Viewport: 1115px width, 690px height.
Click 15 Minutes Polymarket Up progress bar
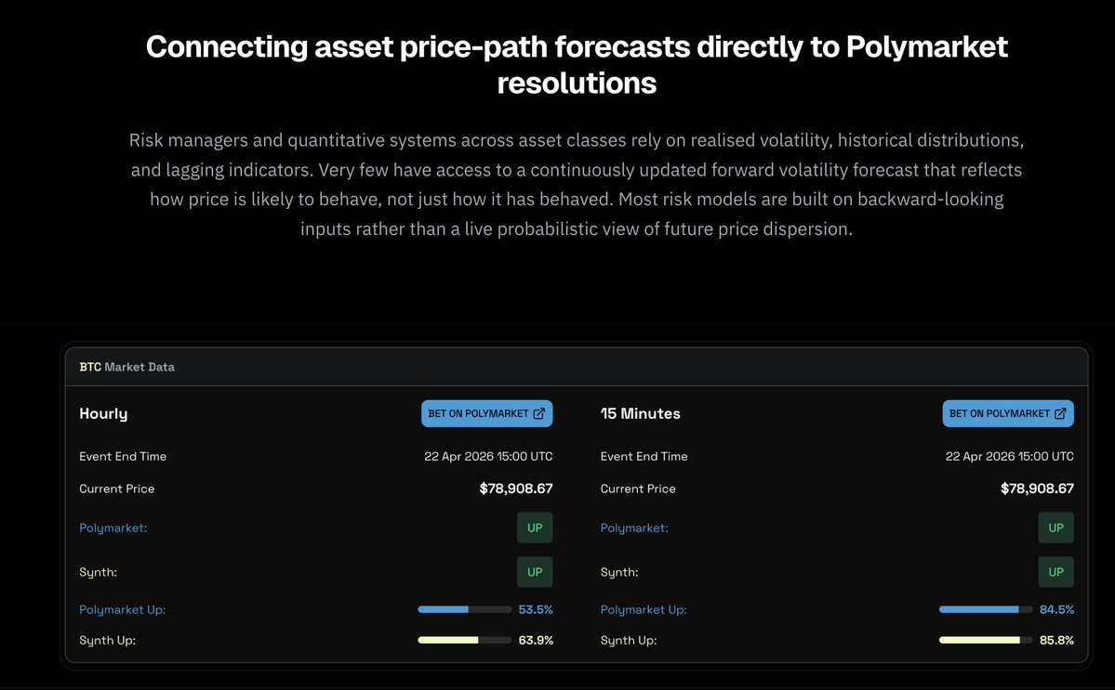tap(986, 610)
